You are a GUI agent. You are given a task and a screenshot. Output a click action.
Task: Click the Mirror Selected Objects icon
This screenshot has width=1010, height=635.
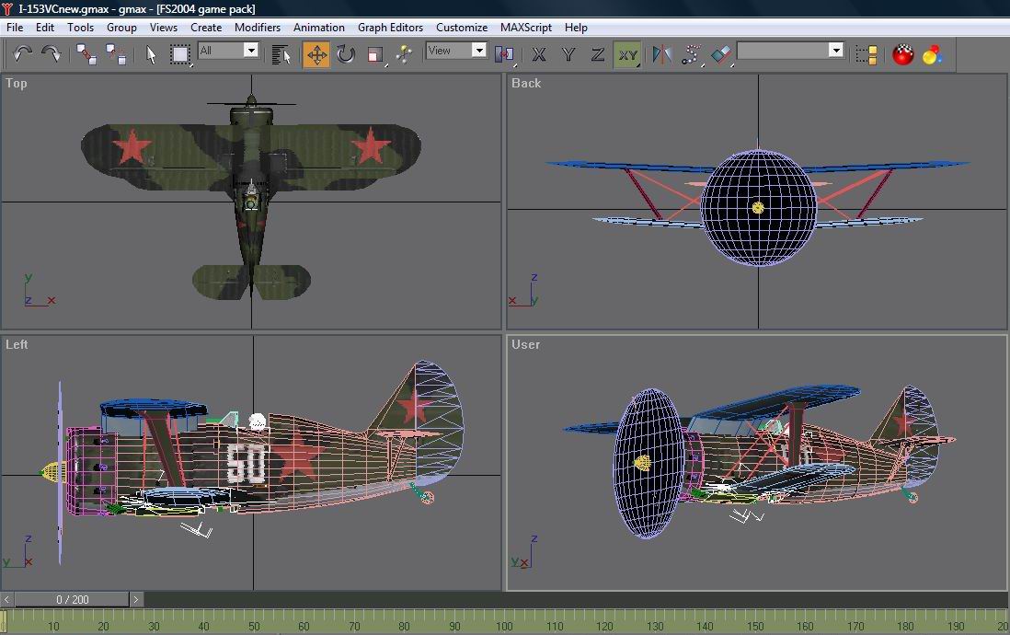(x=661, y=54)
